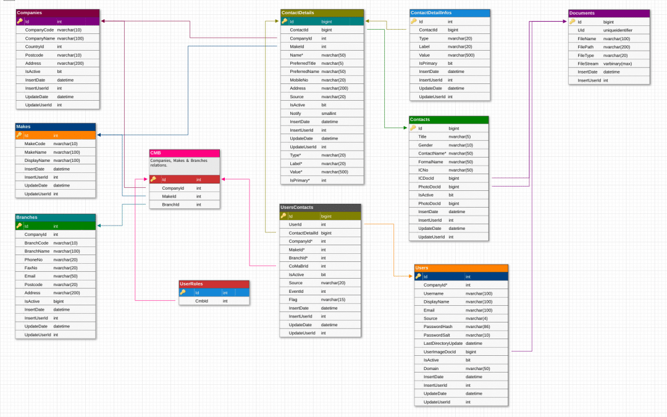
Task: Click the purple Documents table header
Action: pos(609,13)
